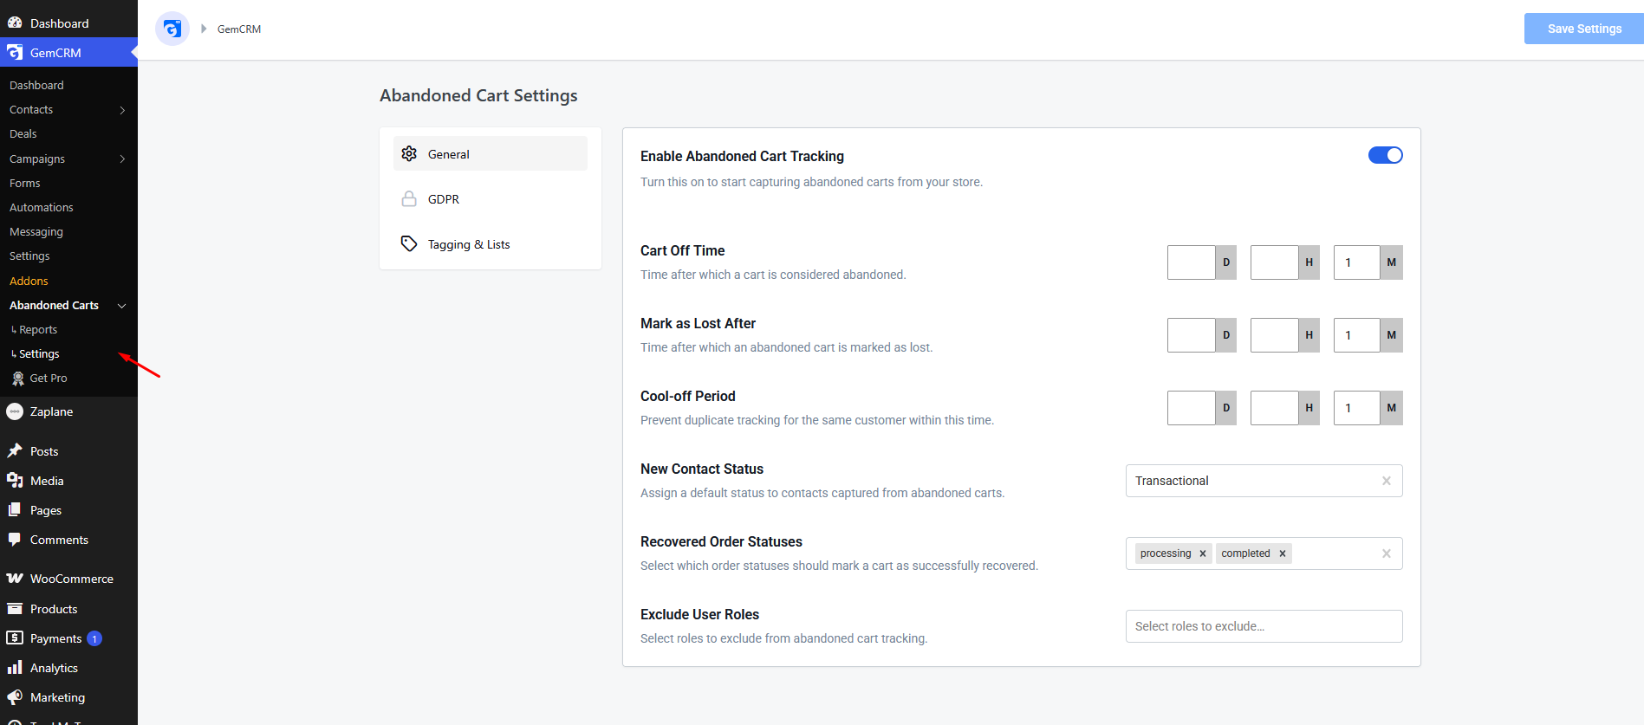Viewport: 1644px width, 725px height.
Task: Open the Automations sidebar link
Action: pyautogui.click(x=42, y=207)
